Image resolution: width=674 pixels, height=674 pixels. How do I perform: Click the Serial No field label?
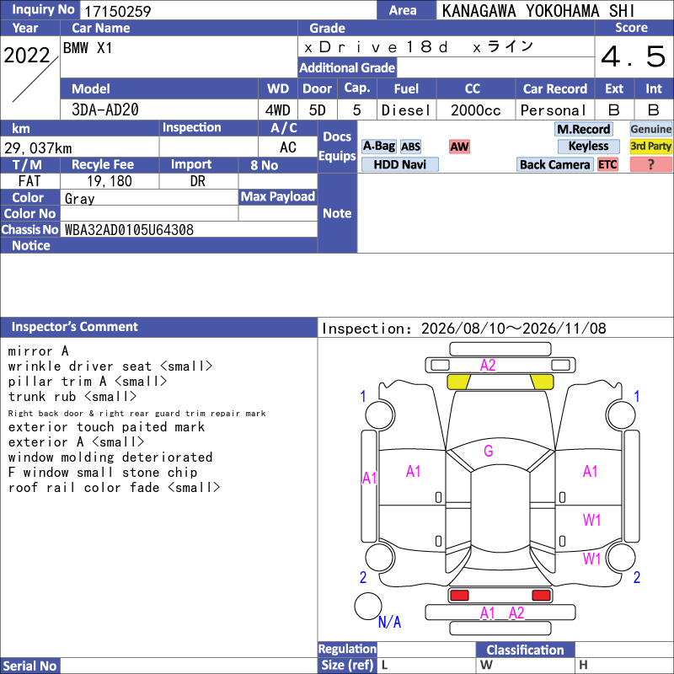29,666
